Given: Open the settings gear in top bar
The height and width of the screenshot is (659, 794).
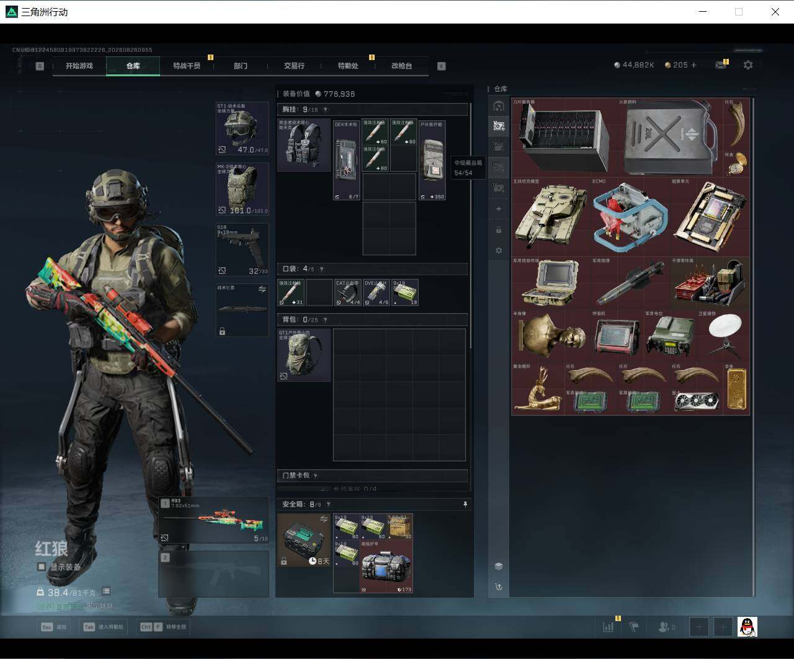Looking at the screenshot, I should click(x=748, y=64).
